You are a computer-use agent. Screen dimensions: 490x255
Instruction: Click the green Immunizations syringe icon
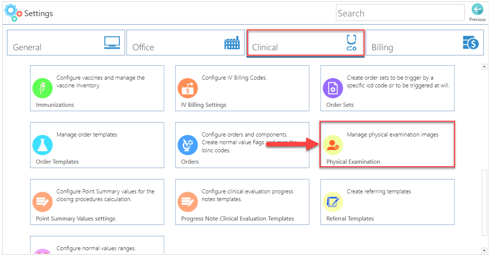point(43,88)
